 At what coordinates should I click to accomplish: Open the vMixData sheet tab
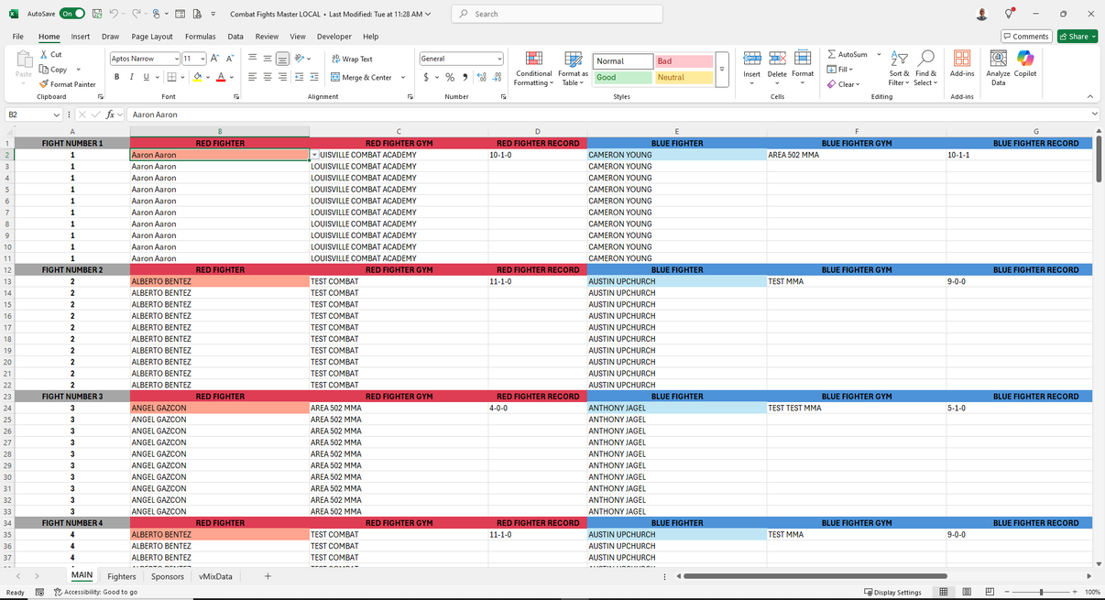point(215,576)
